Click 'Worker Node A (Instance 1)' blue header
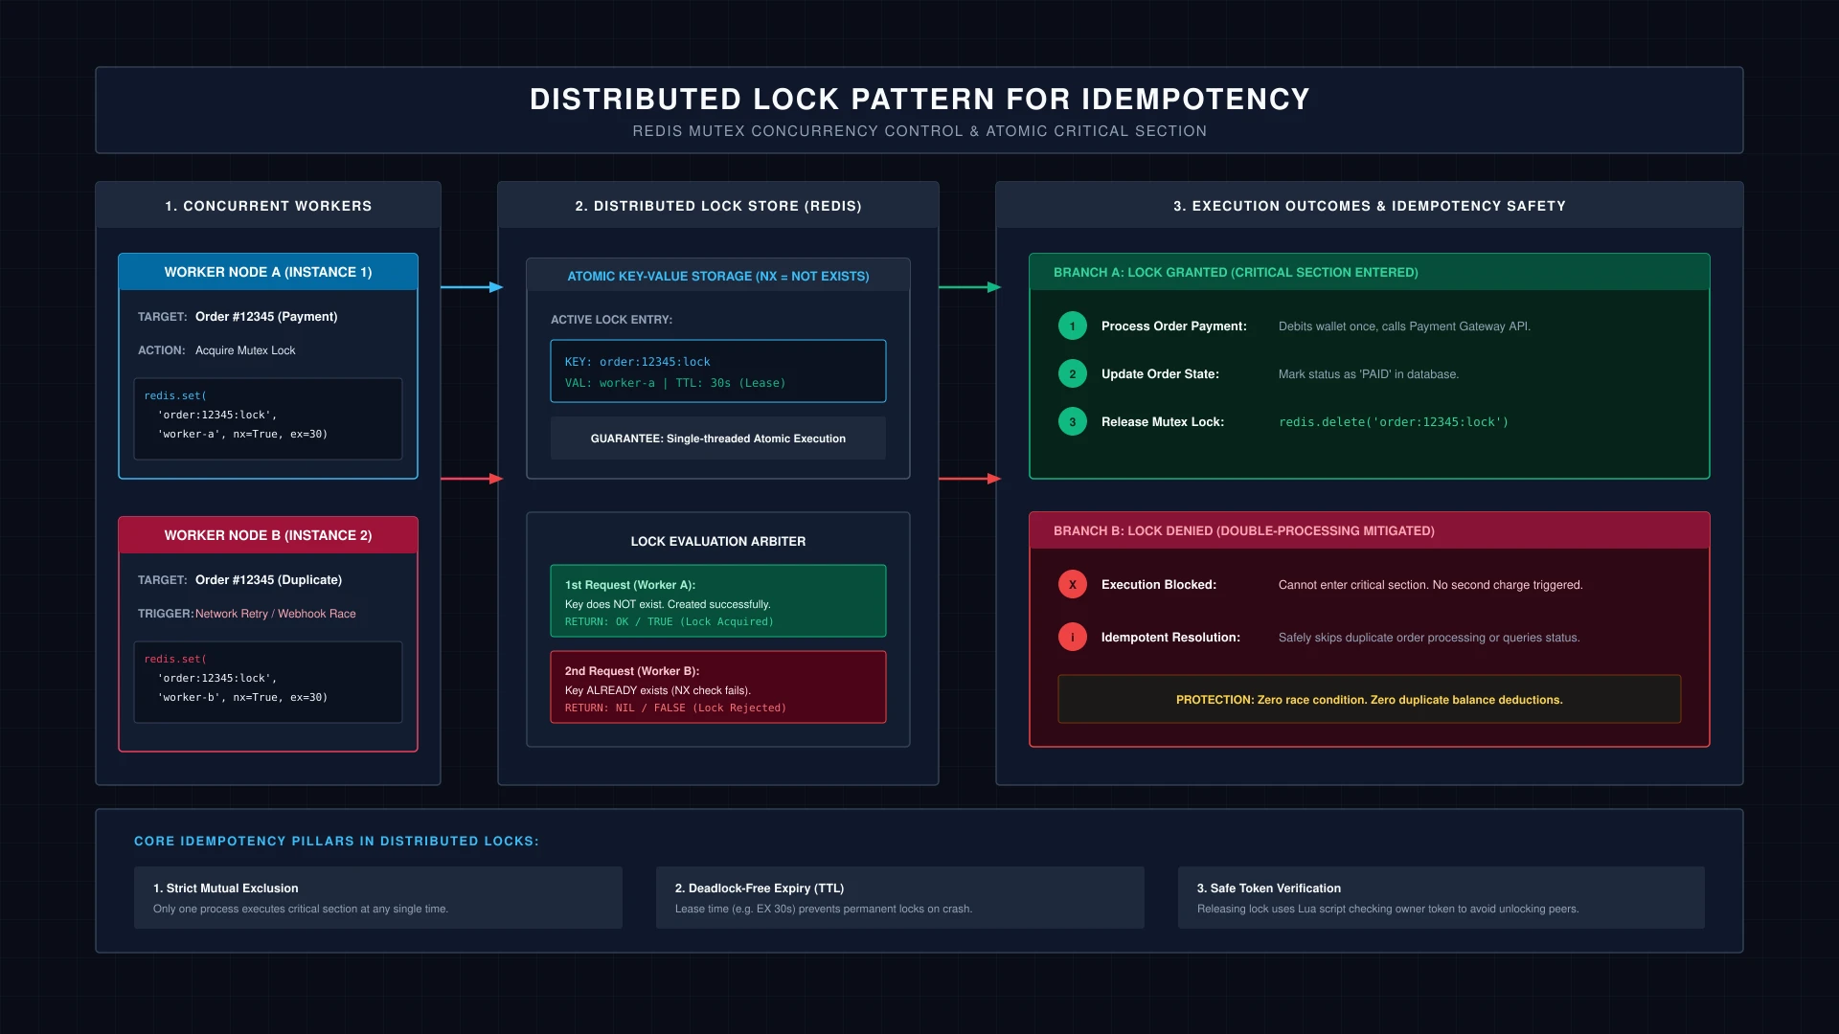This screenshot has width=1839, height=1034. (x=268, y=272)
